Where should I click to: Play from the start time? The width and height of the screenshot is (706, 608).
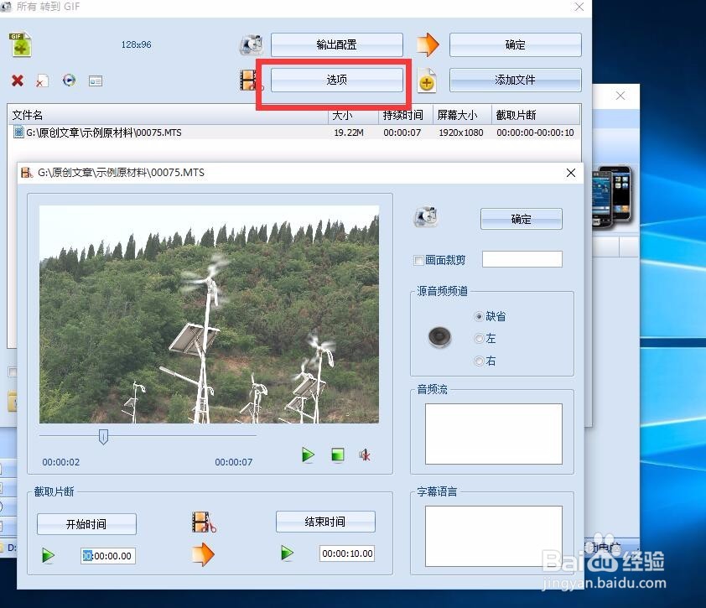(x=48, y=555)
